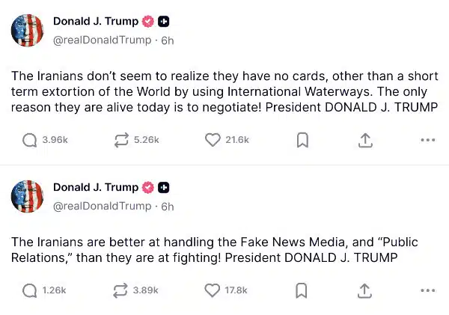This screenshot has width=449, height=315.
Task: Click the profile avatar on second post
Action: [x=27, y=196]
